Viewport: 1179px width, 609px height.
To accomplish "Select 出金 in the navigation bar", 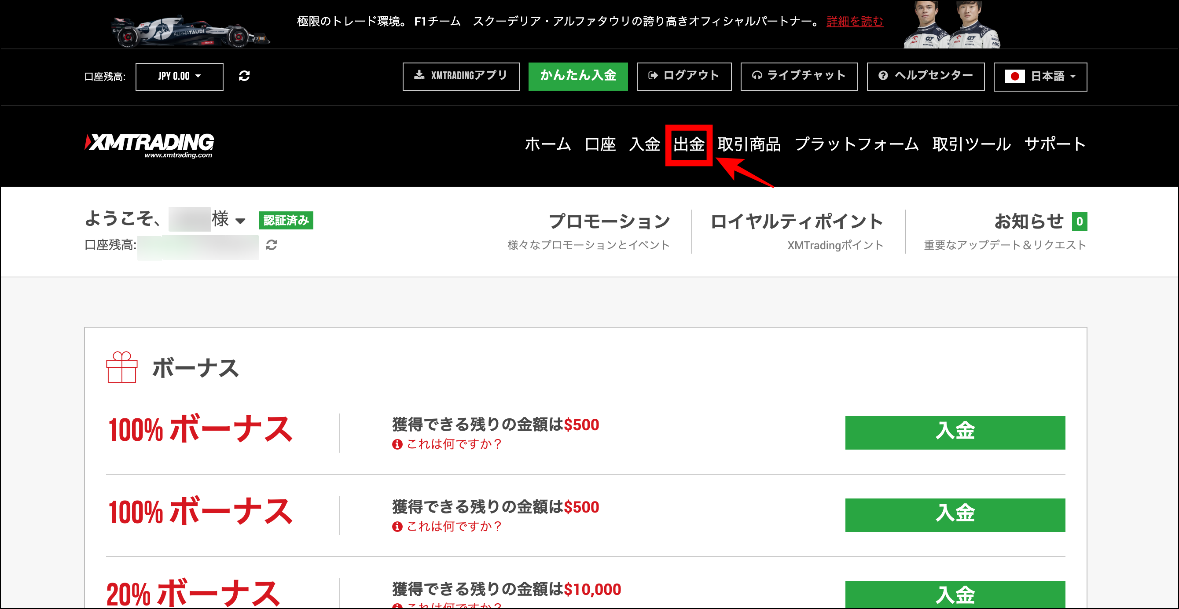I will pos(689,144).
